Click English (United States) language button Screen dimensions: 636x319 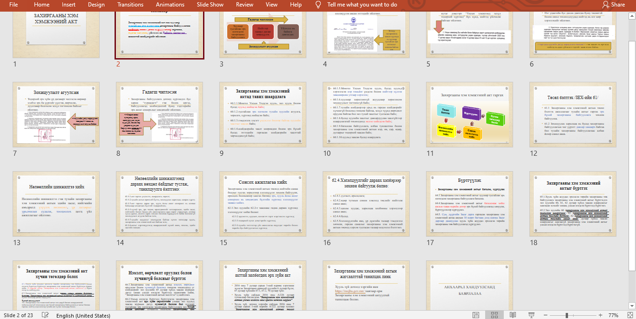(x=83, y=315)
